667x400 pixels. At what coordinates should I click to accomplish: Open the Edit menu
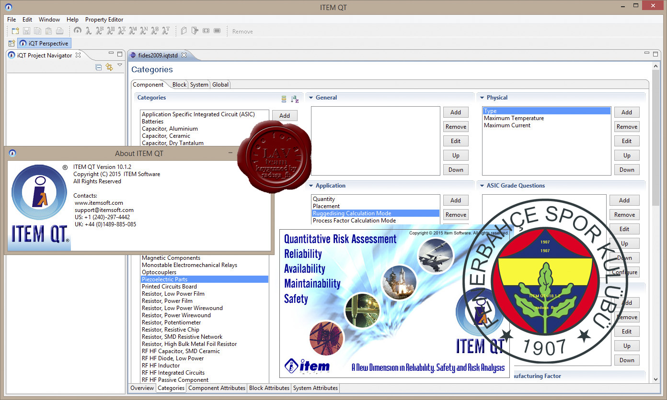click(27, 20)
